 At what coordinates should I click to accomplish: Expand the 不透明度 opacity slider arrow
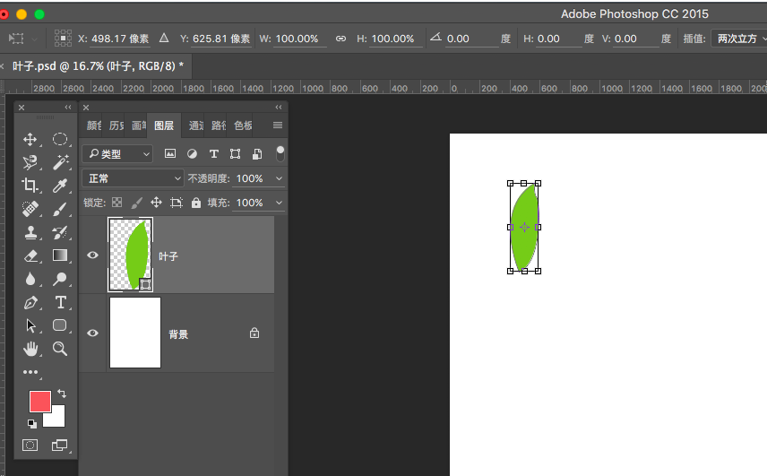point(280,178)
